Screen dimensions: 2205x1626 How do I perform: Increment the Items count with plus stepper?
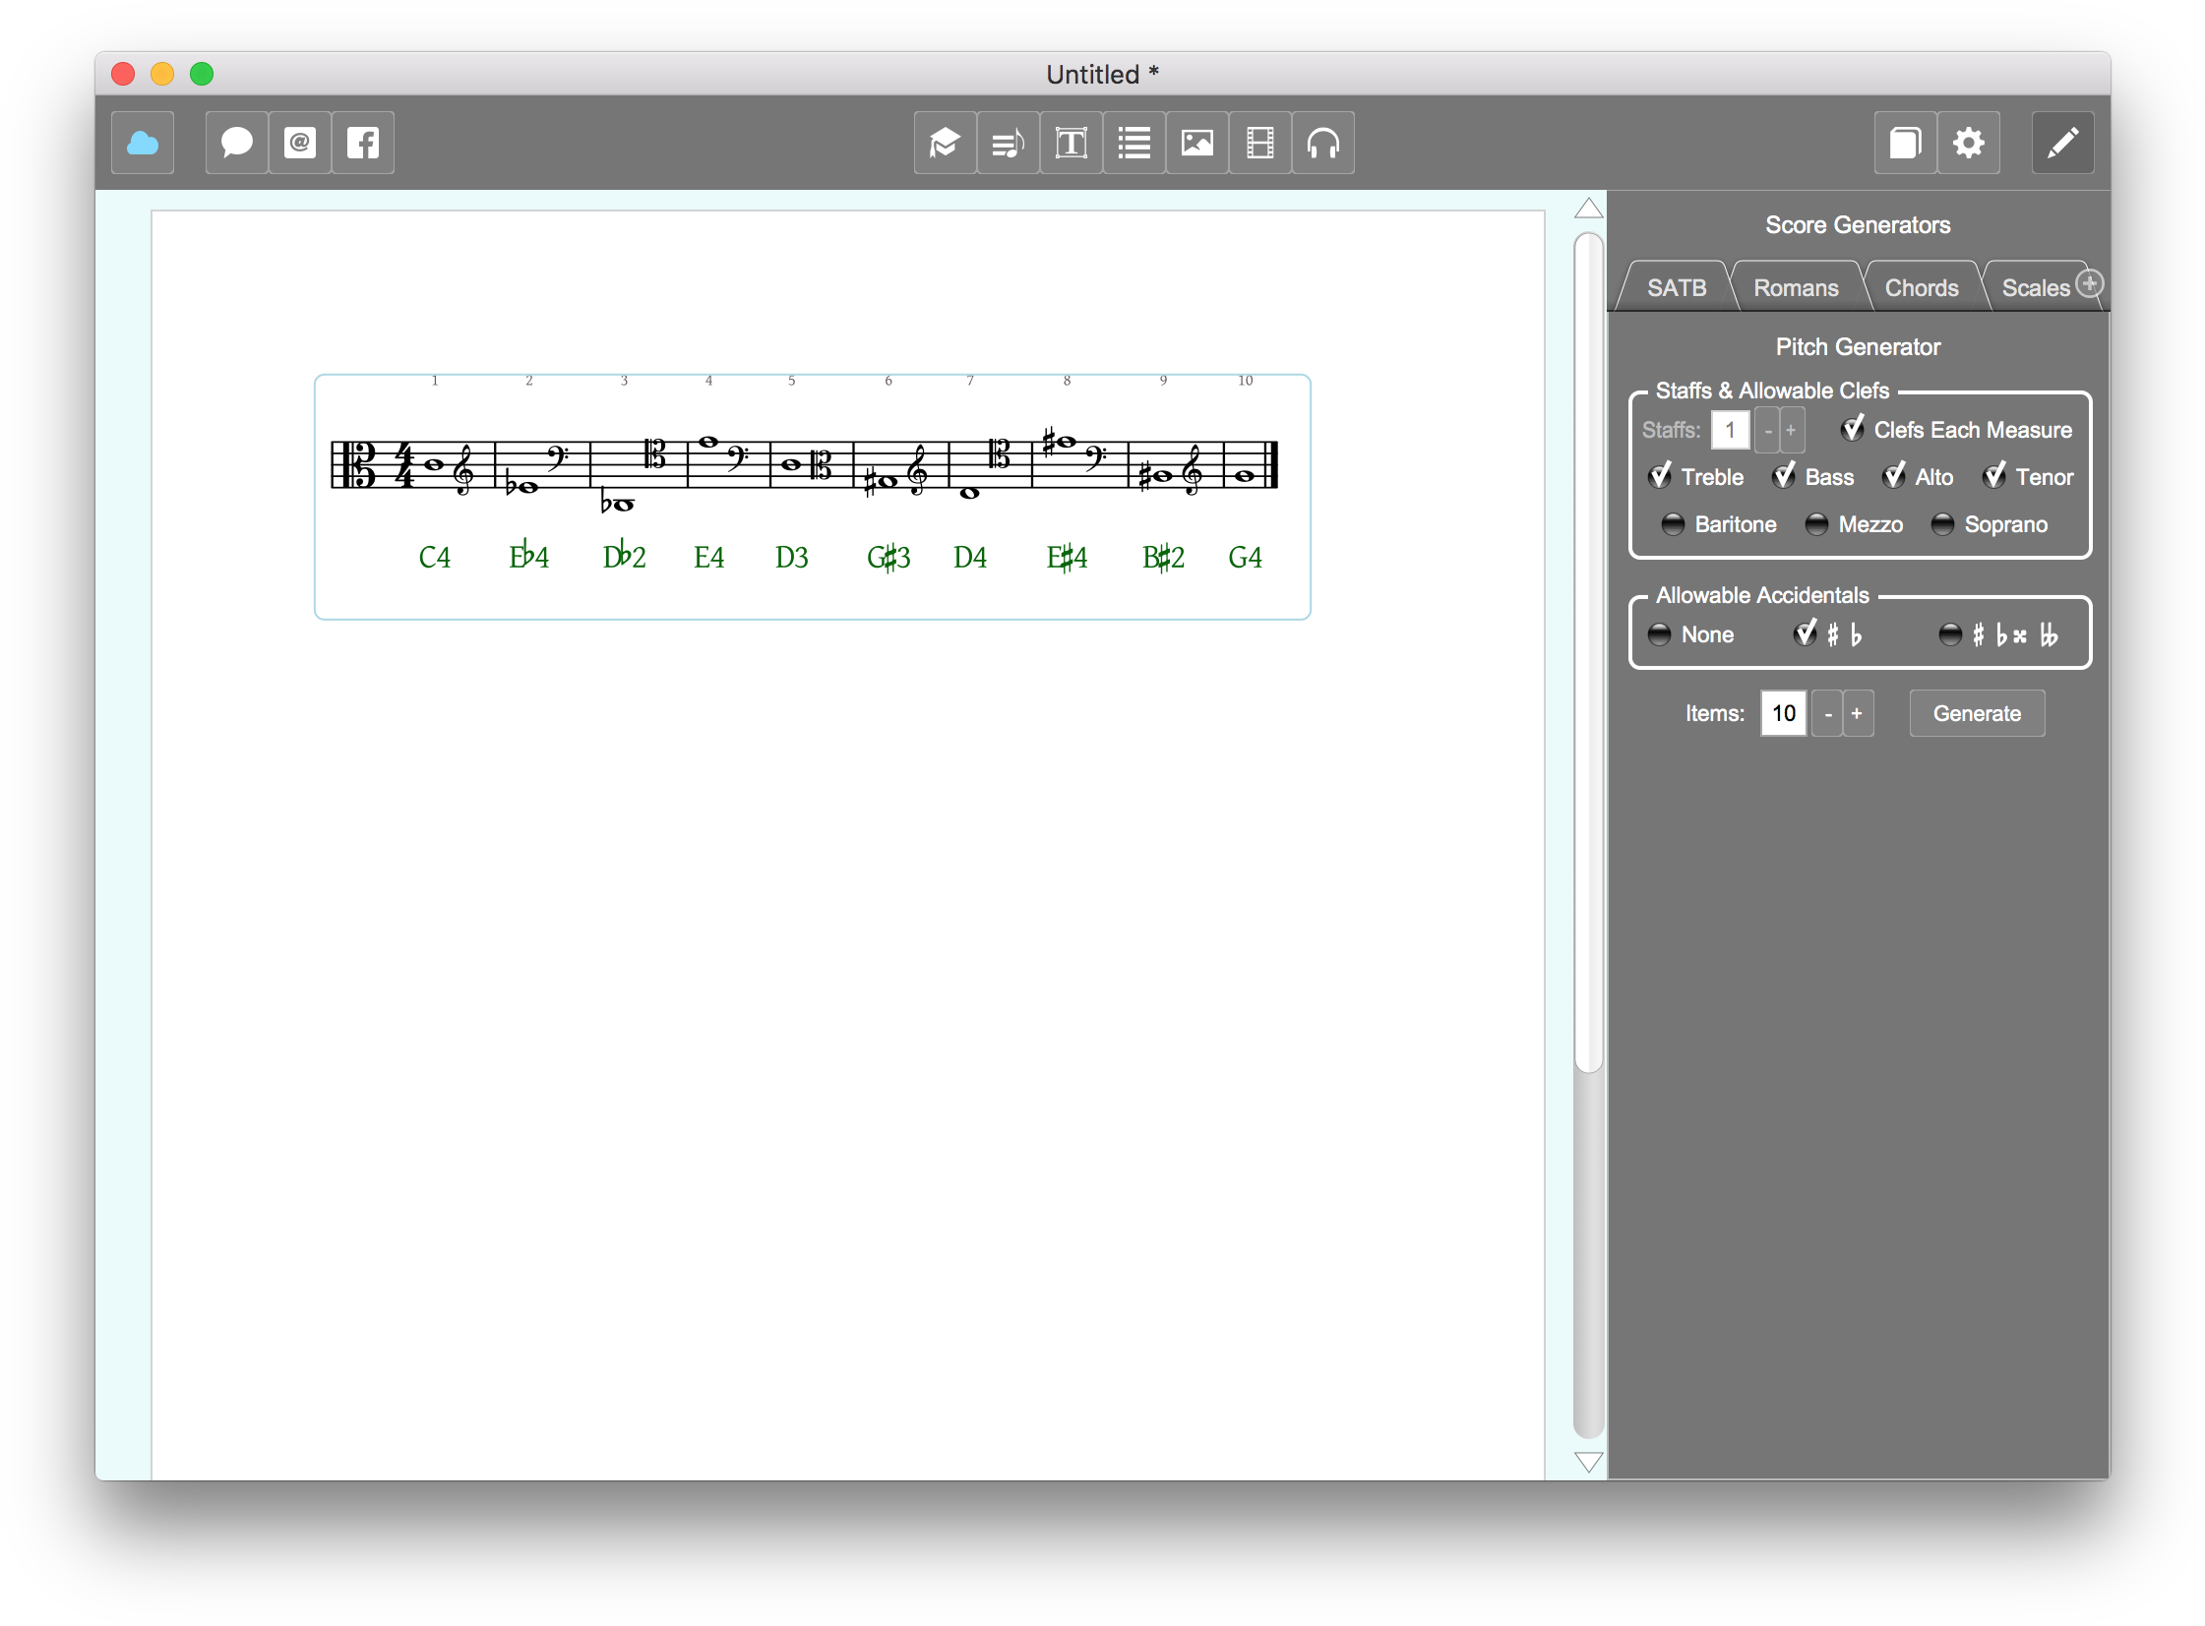tap(1858, 712)
